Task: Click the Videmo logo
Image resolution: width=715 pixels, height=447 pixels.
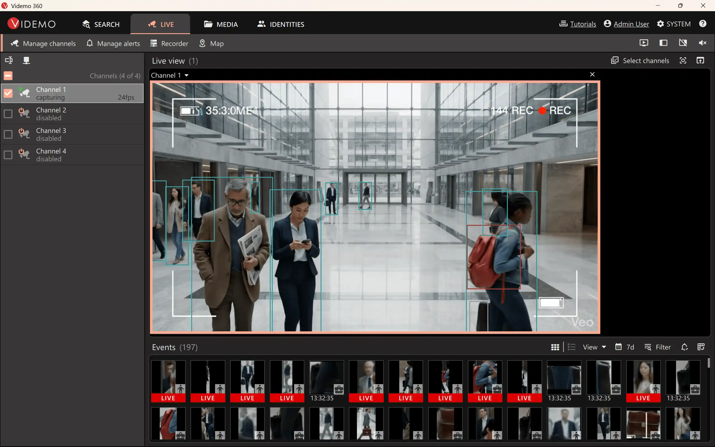Action: (x=32, y=24)
